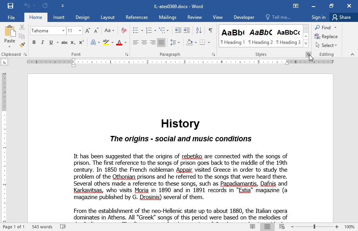Cut selection with scissors icon
This screenshot has width=358, height=231.
(22, 27)
